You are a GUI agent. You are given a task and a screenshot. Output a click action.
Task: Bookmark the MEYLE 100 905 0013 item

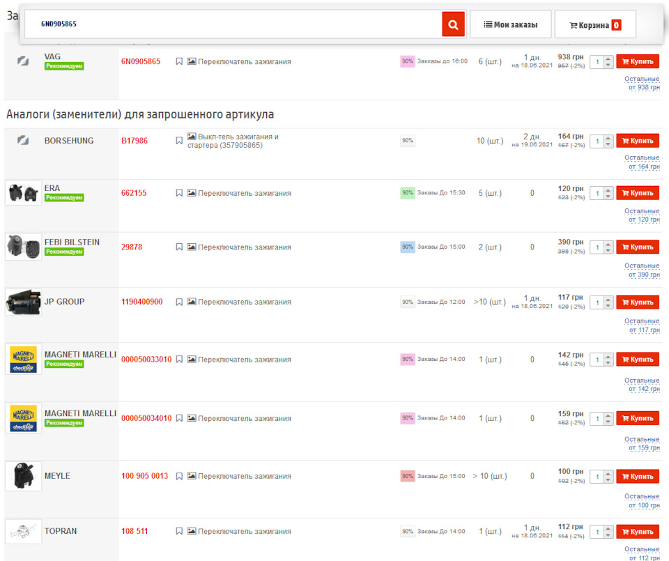179,476
